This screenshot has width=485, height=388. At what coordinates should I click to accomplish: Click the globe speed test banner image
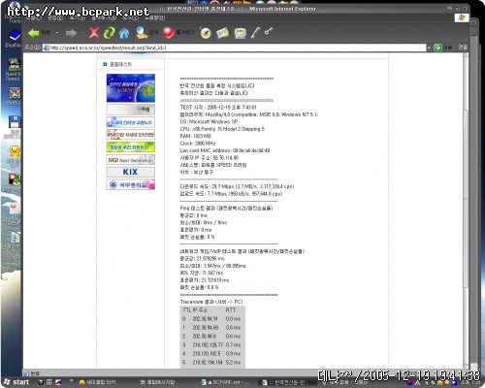(x=131, y=88)
